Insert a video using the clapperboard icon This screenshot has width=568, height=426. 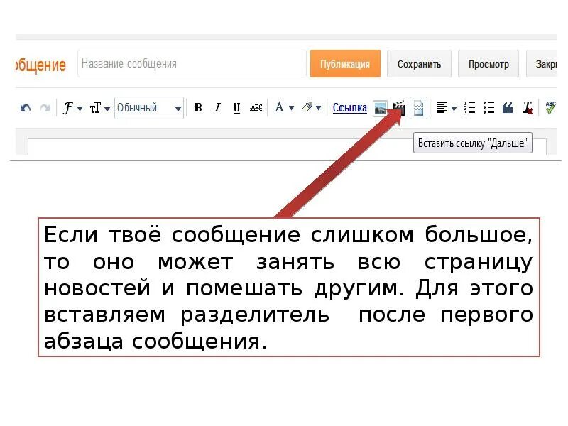399,108
